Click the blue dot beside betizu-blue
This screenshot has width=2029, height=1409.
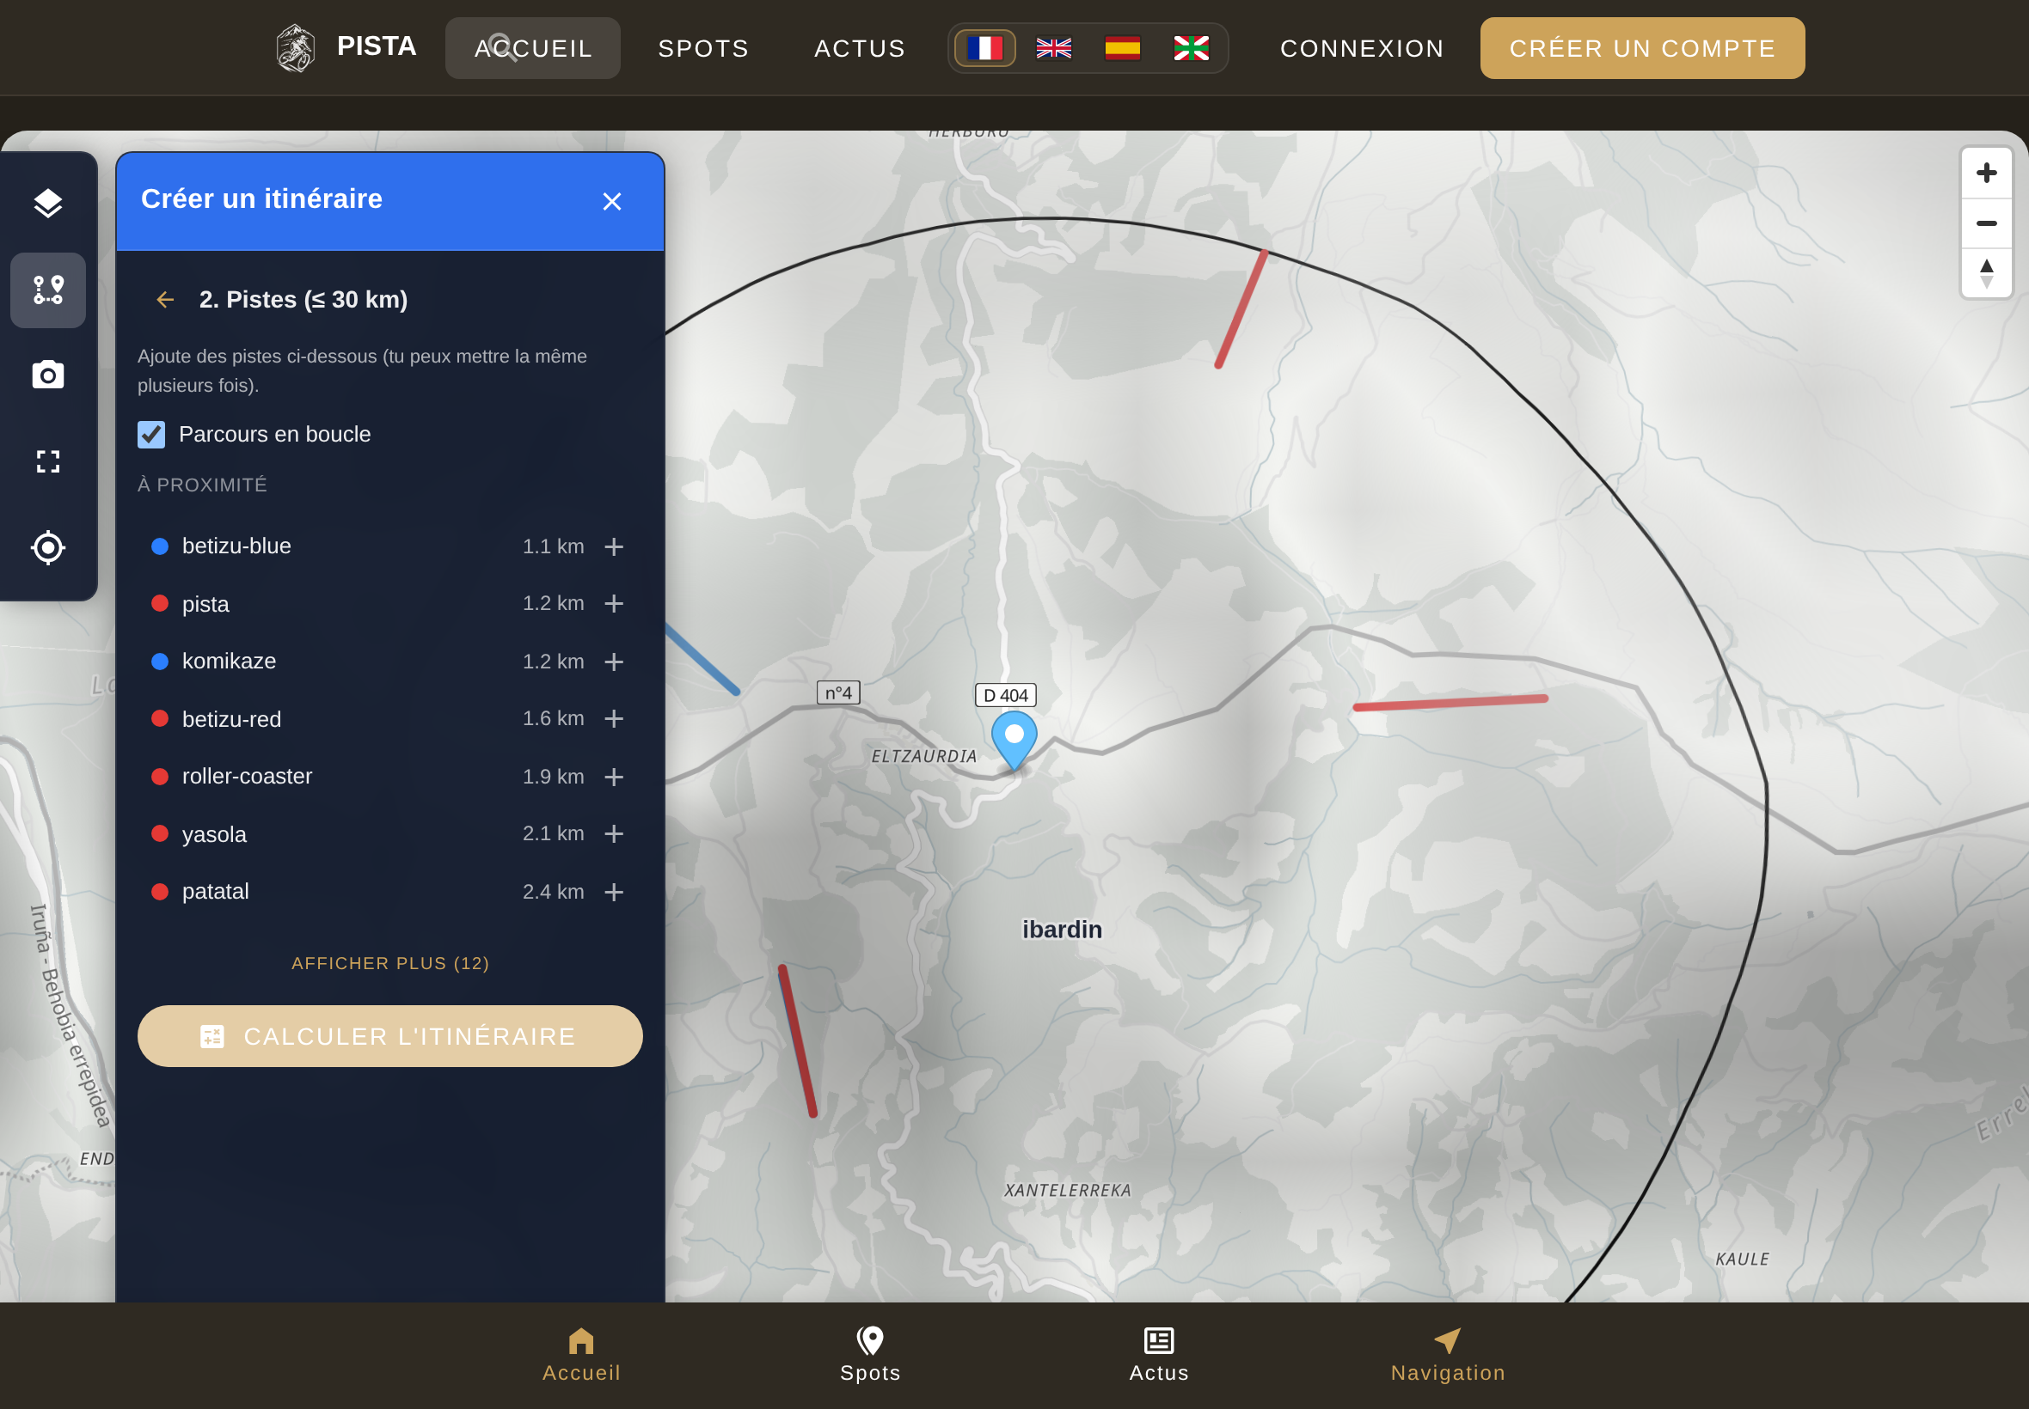[x=160, y=546]
